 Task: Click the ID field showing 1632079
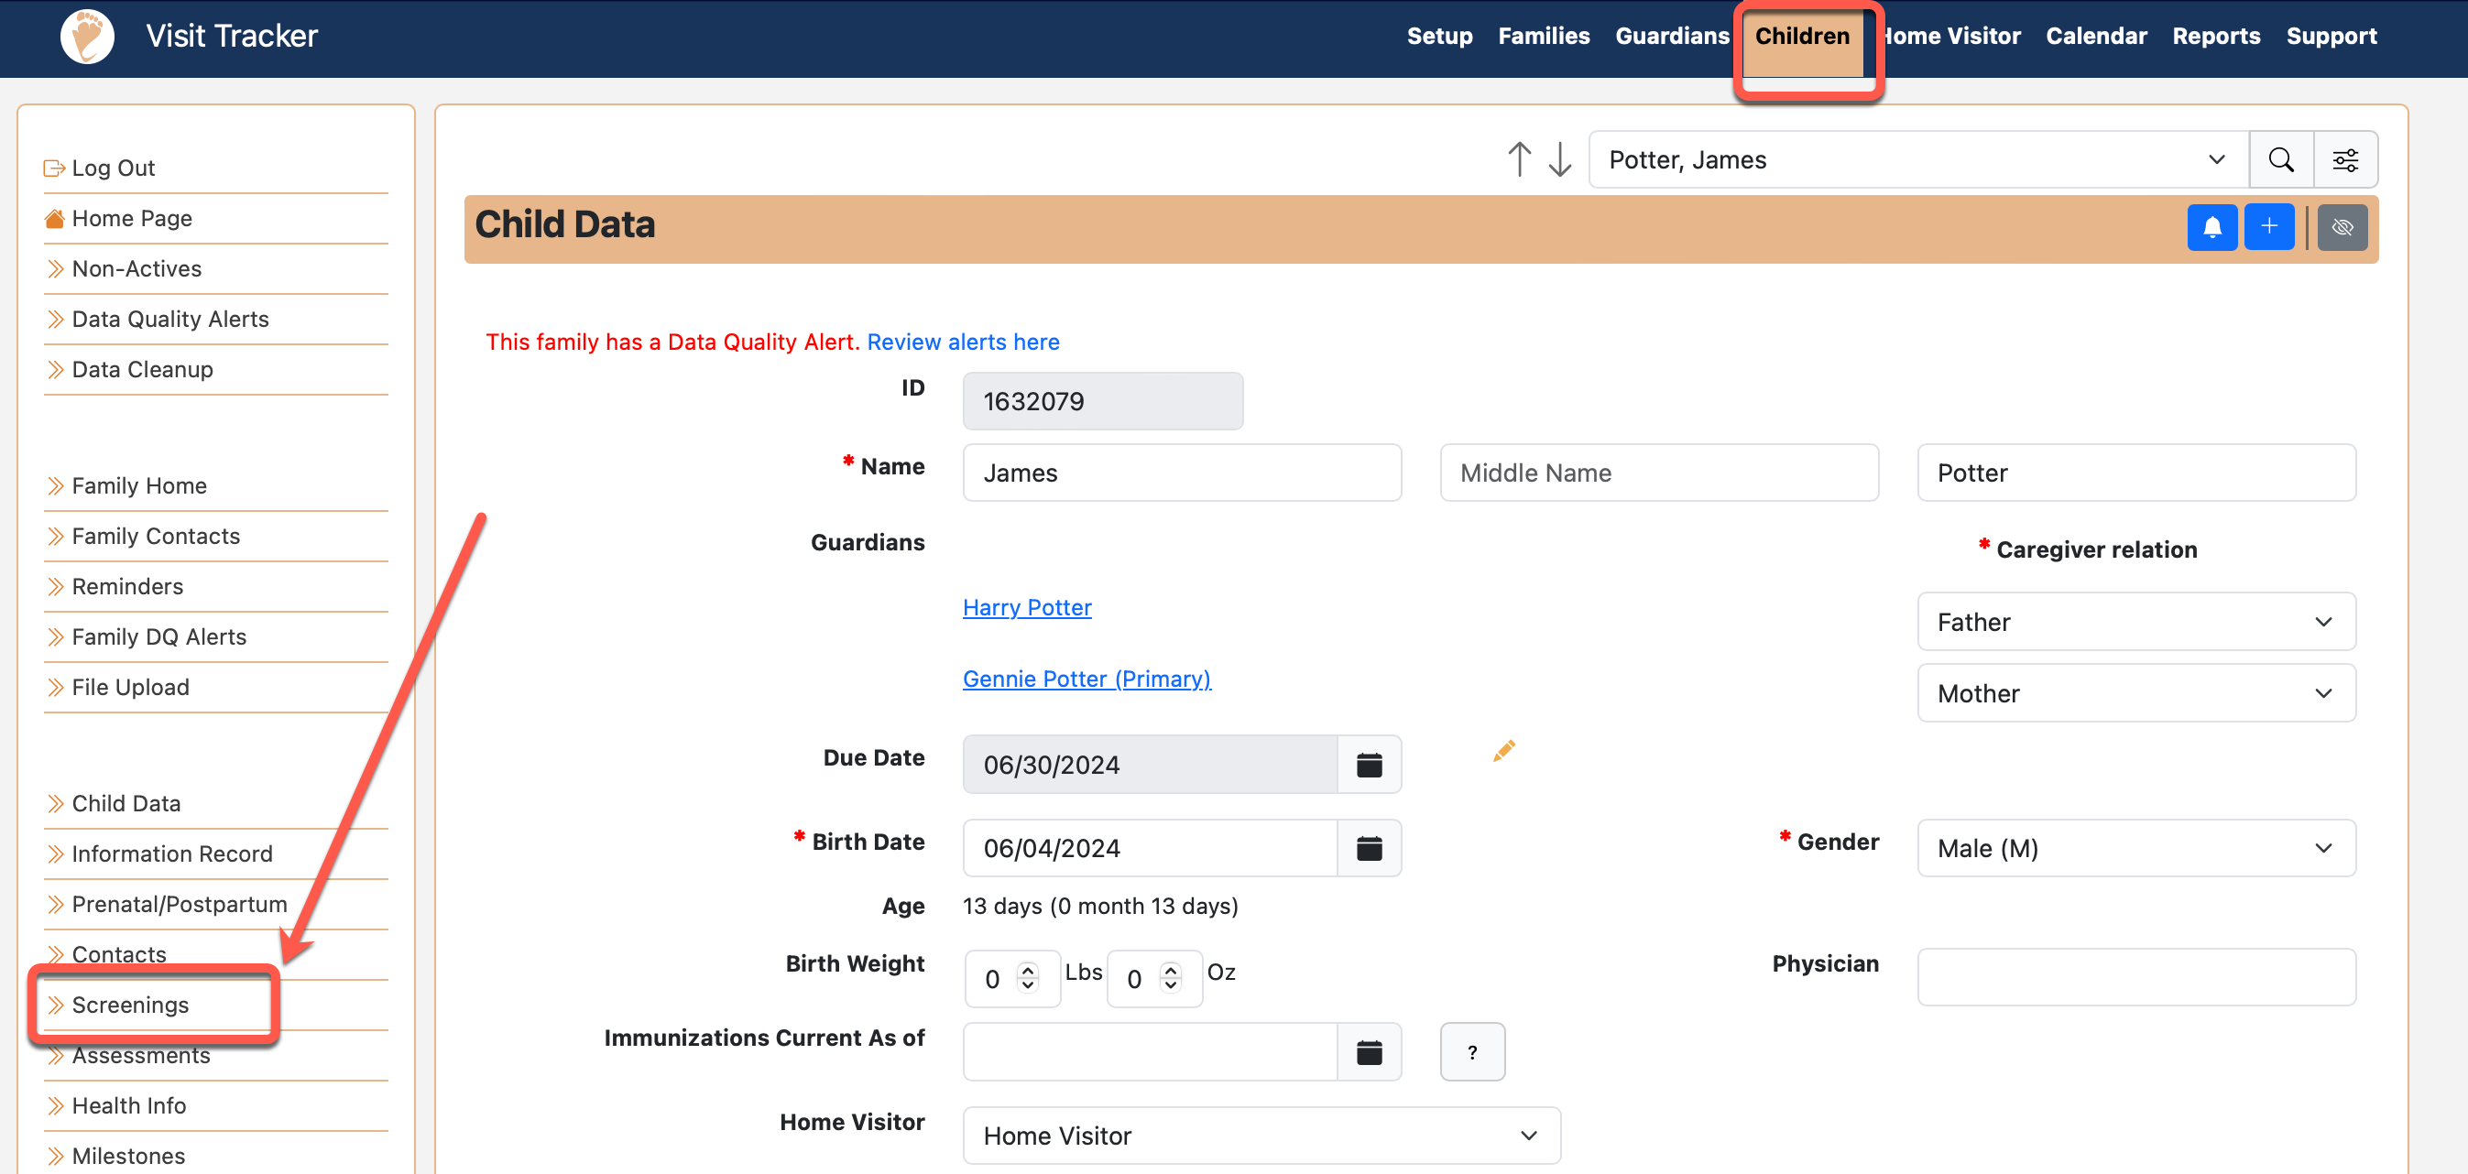tap(1103, 400)
